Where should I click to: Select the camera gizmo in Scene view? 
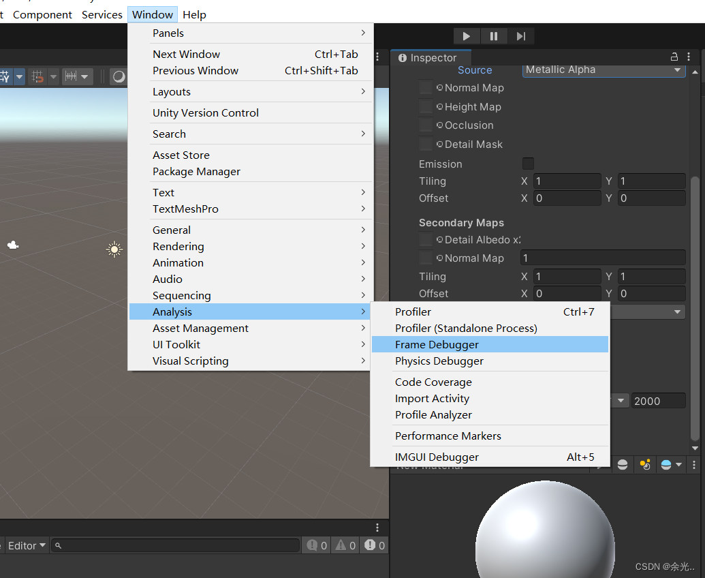(12, 245)
